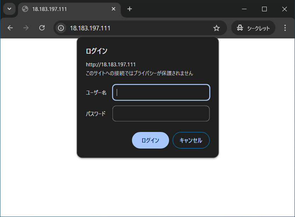Image resolution: width=295 pixels, height=217 pixels.
Task: Minimize the browser window
Action: coord(244,9)
